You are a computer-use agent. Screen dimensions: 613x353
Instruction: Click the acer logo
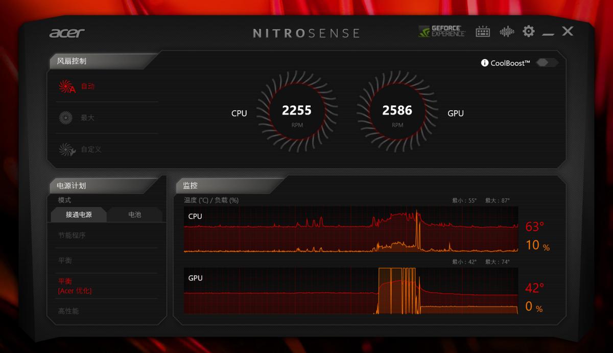(66, 32)
